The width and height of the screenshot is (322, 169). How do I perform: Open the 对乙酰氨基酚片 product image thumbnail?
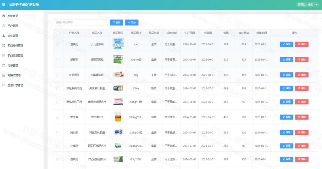point(118,159)
